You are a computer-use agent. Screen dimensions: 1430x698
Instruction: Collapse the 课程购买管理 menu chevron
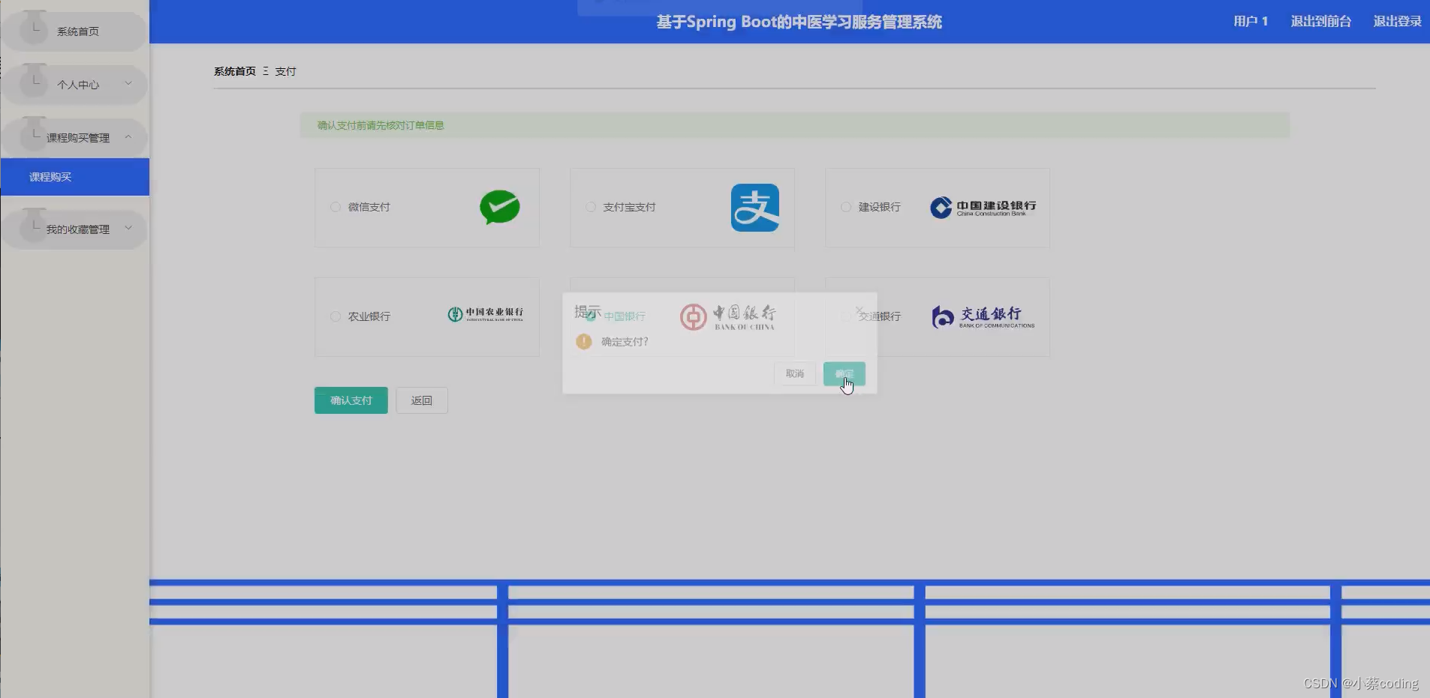point(128,136)
